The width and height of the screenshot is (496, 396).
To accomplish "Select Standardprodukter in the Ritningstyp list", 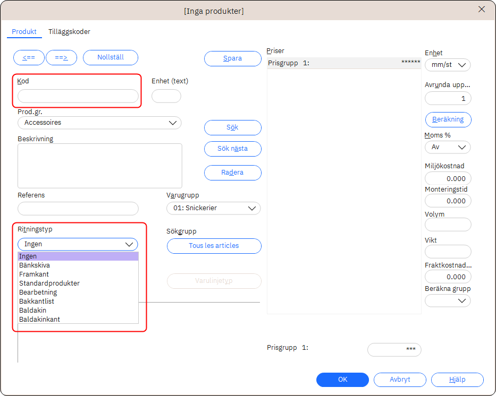I will pos(49,283).
